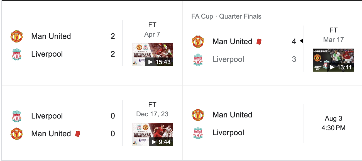The image size is (362, 161).
Task: Click Man United crest in Apr 7 match
Action: [x=17, y=36]
